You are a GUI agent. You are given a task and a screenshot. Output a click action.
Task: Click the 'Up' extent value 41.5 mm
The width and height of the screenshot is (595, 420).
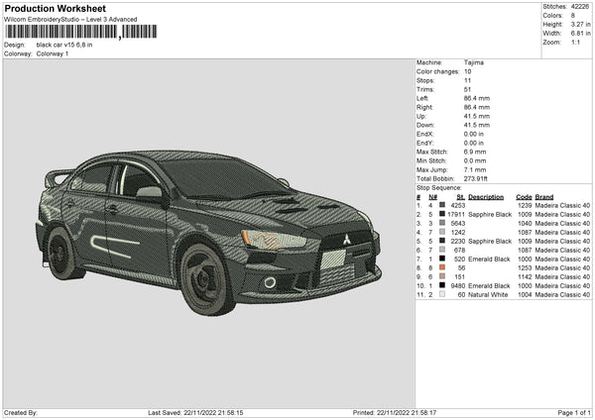pos(477,116)
